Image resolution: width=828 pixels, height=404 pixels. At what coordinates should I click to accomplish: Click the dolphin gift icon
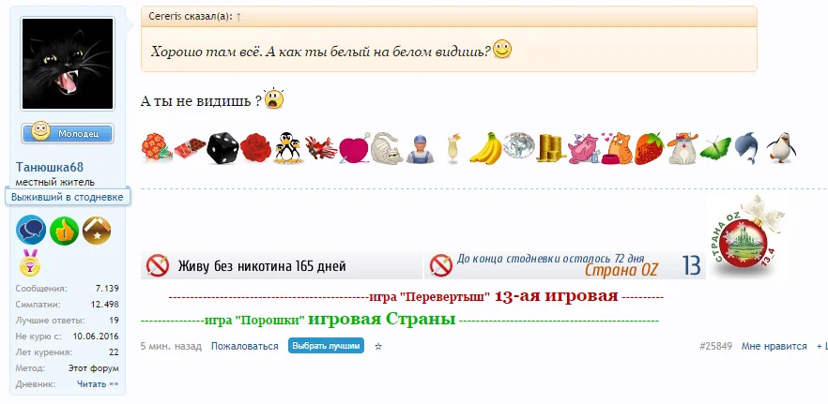[x=746, y=148]
